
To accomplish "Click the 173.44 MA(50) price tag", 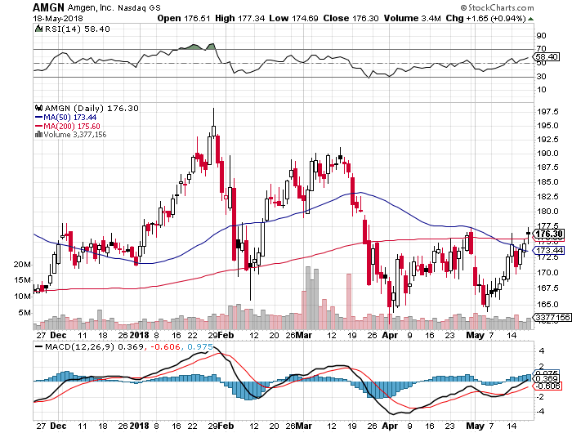I will click(548, 250).
